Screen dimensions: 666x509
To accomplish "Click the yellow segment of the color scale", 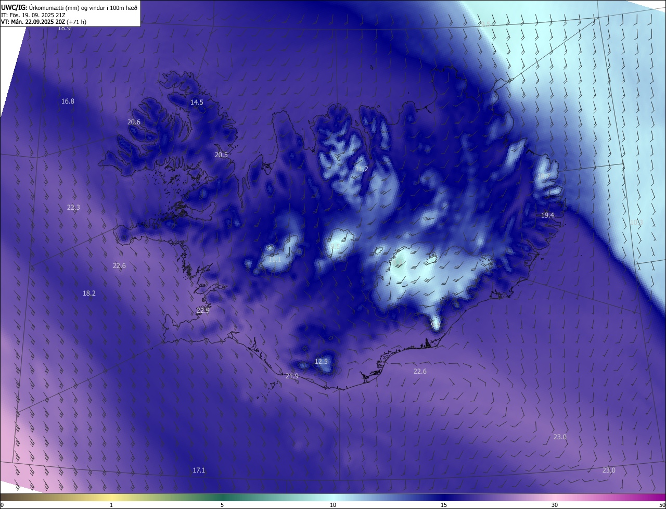I will point(111,498).
